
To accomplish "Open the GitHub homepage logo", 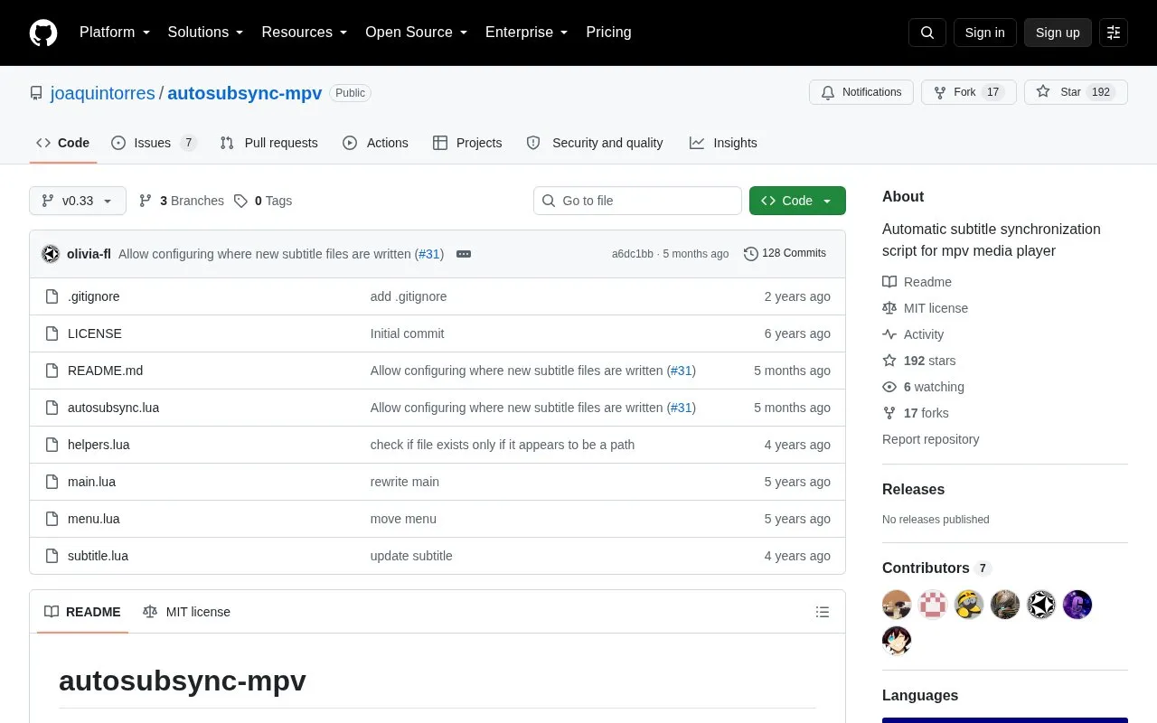I will click(43, 33).
